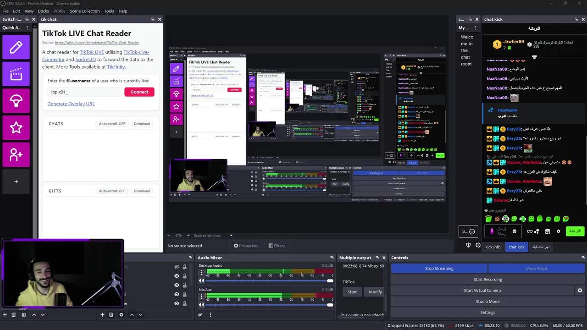Click the shield icon below Kick chat
This screenshot has height=330, width=587.
coord(468,245)
